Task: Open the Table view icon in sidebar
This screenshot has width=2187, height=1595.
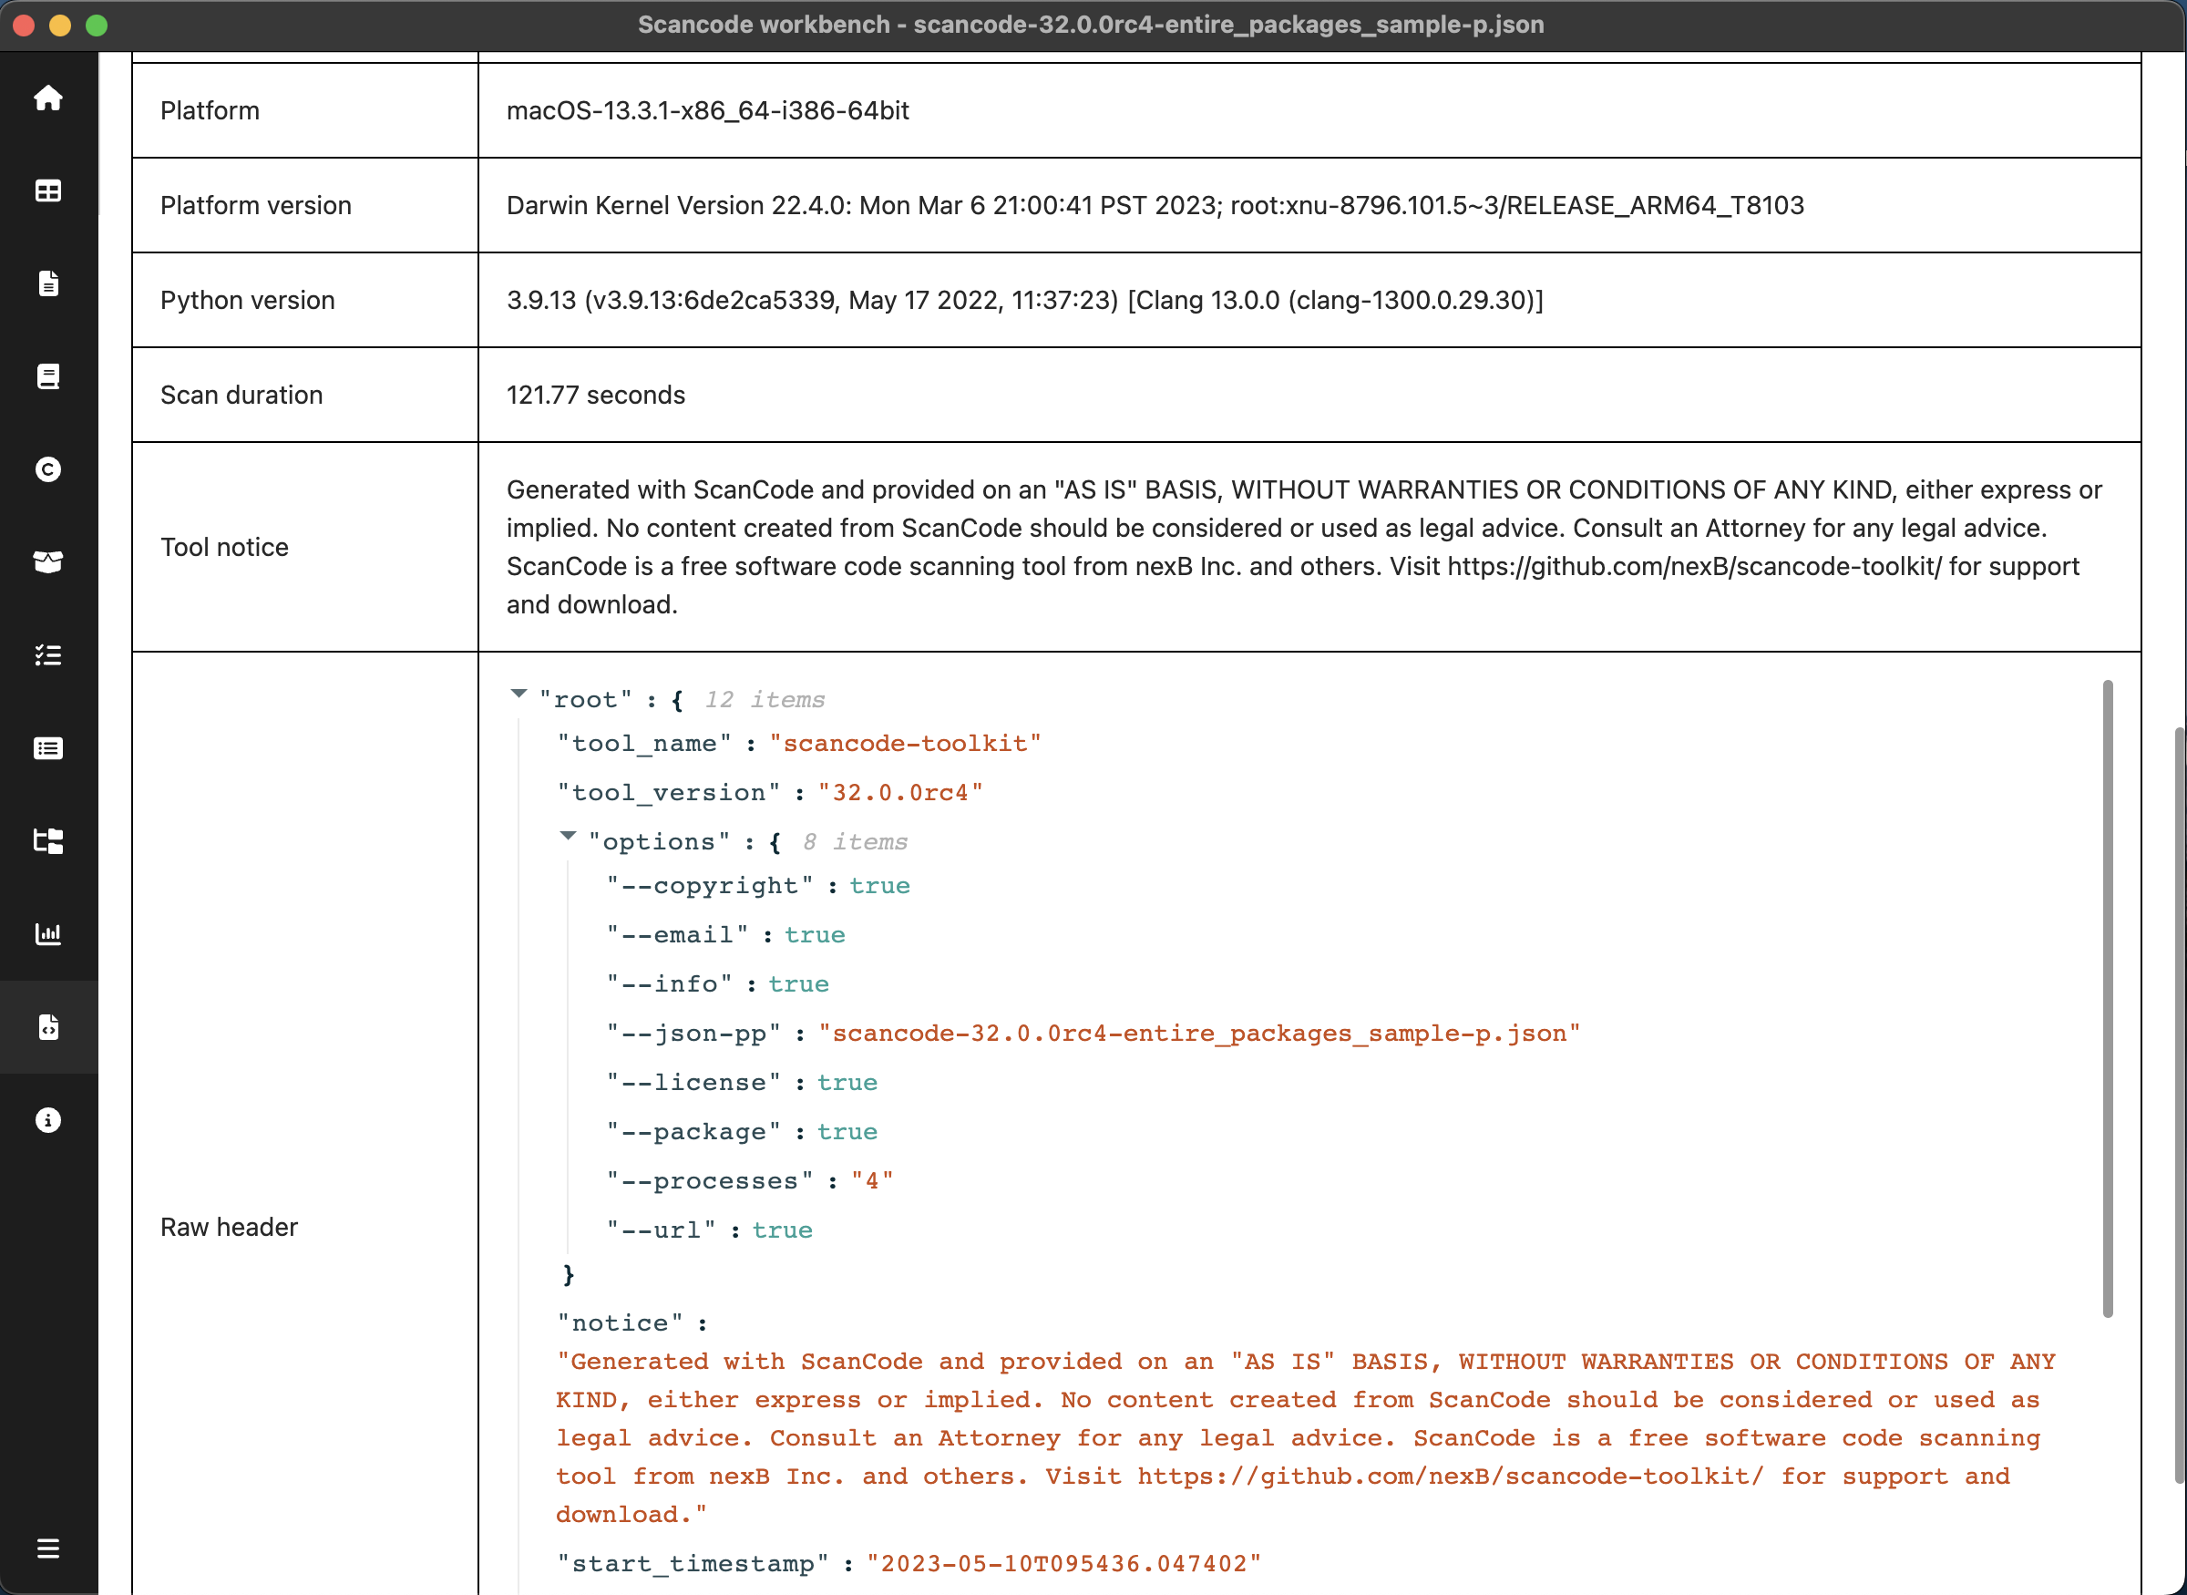Action: [x=48, y=191]
